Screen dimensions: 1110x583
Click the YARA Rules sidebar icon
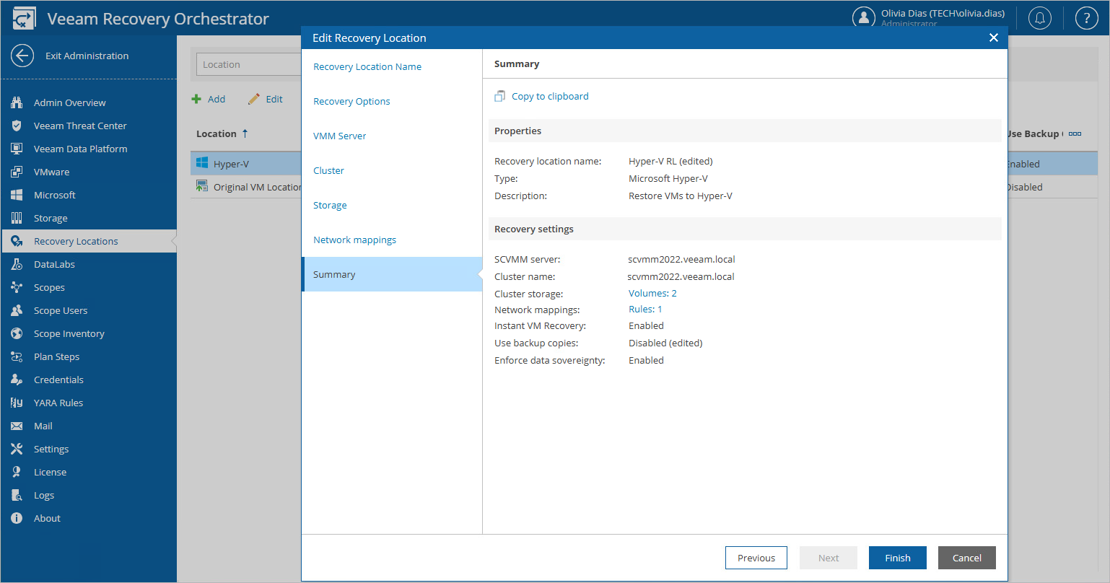coord(17,403)
